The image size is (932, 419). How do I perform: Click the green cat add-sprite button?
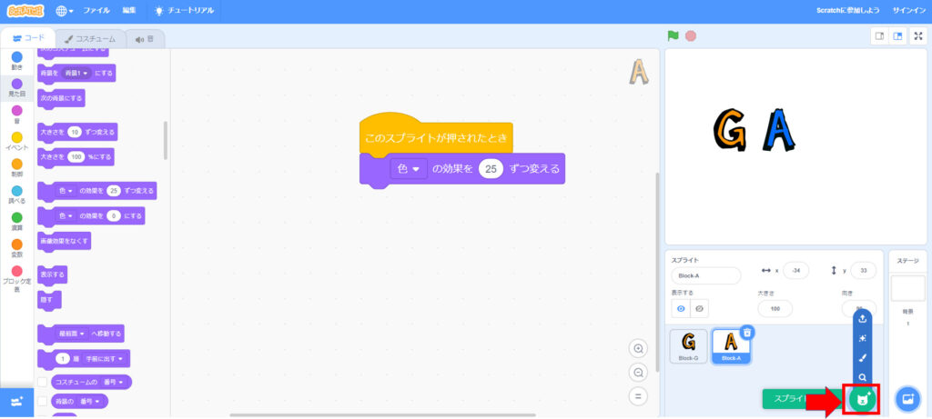click(861, 399)
